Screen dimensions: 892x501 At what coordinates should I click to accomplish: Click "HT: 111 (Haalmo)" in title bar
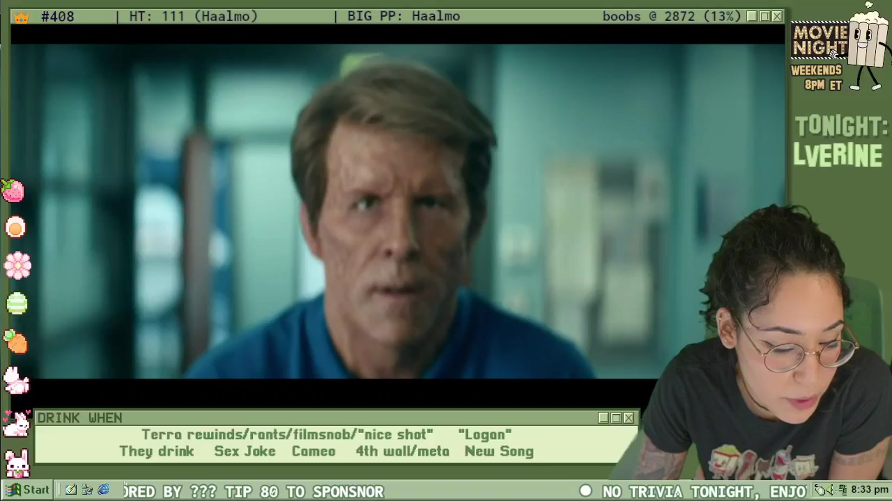pos(193,17)
